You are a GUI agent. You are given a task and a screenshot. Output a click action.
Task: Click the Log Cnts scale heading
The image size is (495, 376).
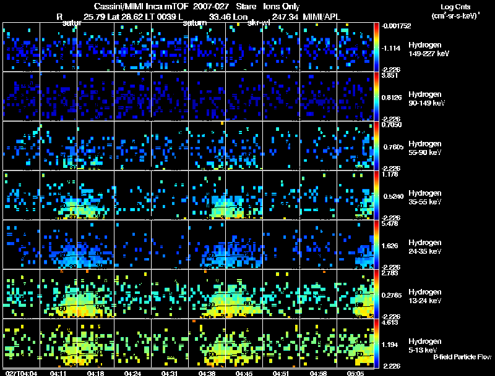(455, 7)
